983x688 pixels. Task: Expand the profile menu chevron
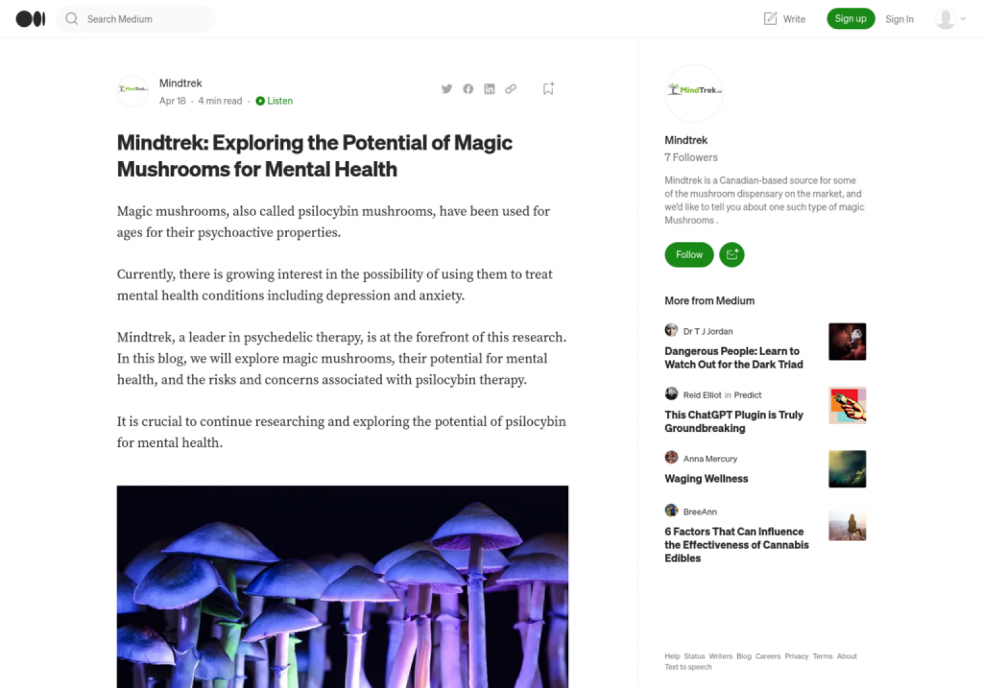[x=963, y=19]
